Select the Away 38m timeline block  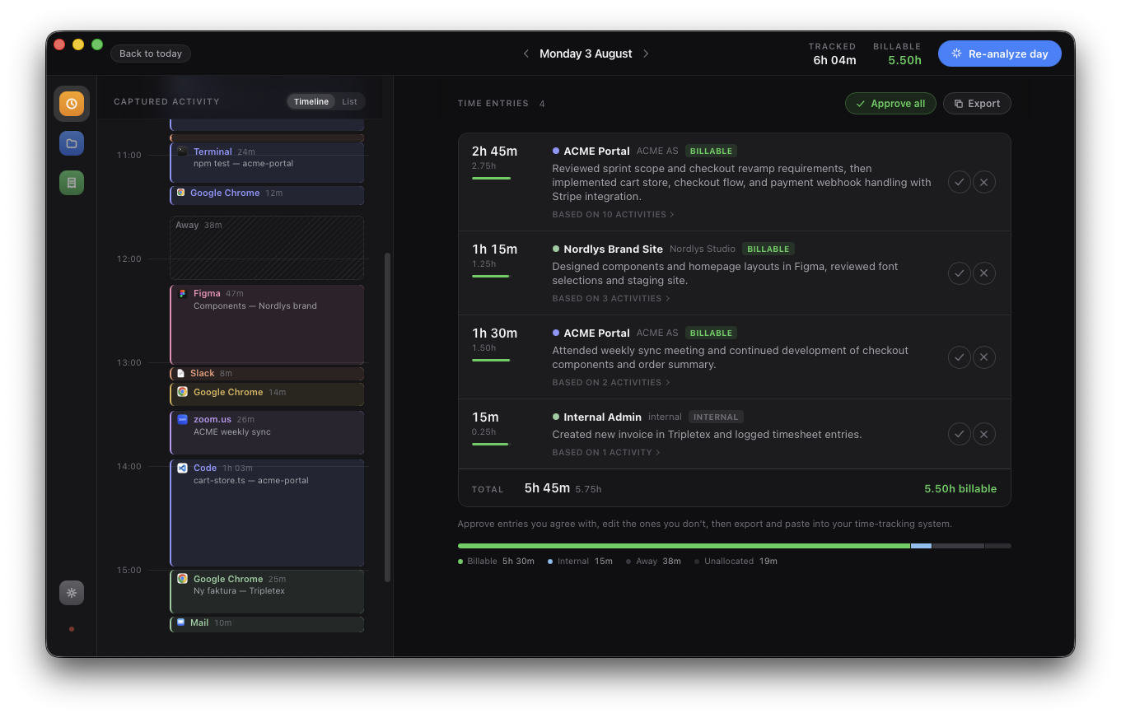[267, 247]
